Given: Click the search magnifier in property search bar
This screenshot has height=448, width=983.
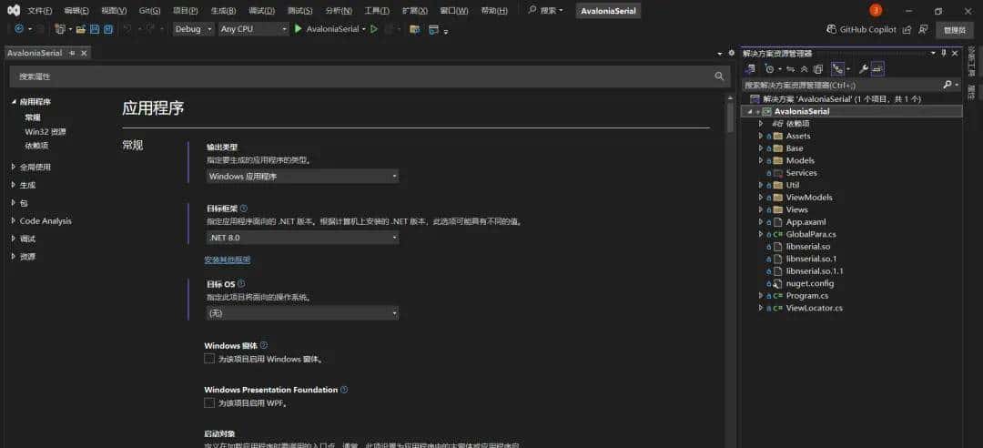Looking at the screenshot, I should click(719, 76).
